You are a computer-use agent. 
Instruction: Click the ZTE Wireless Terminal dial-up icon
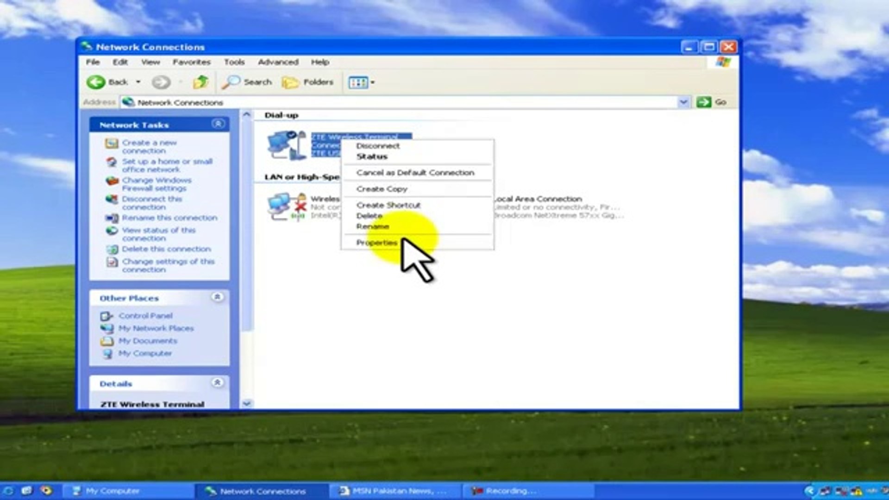click(x=287, y=145)
